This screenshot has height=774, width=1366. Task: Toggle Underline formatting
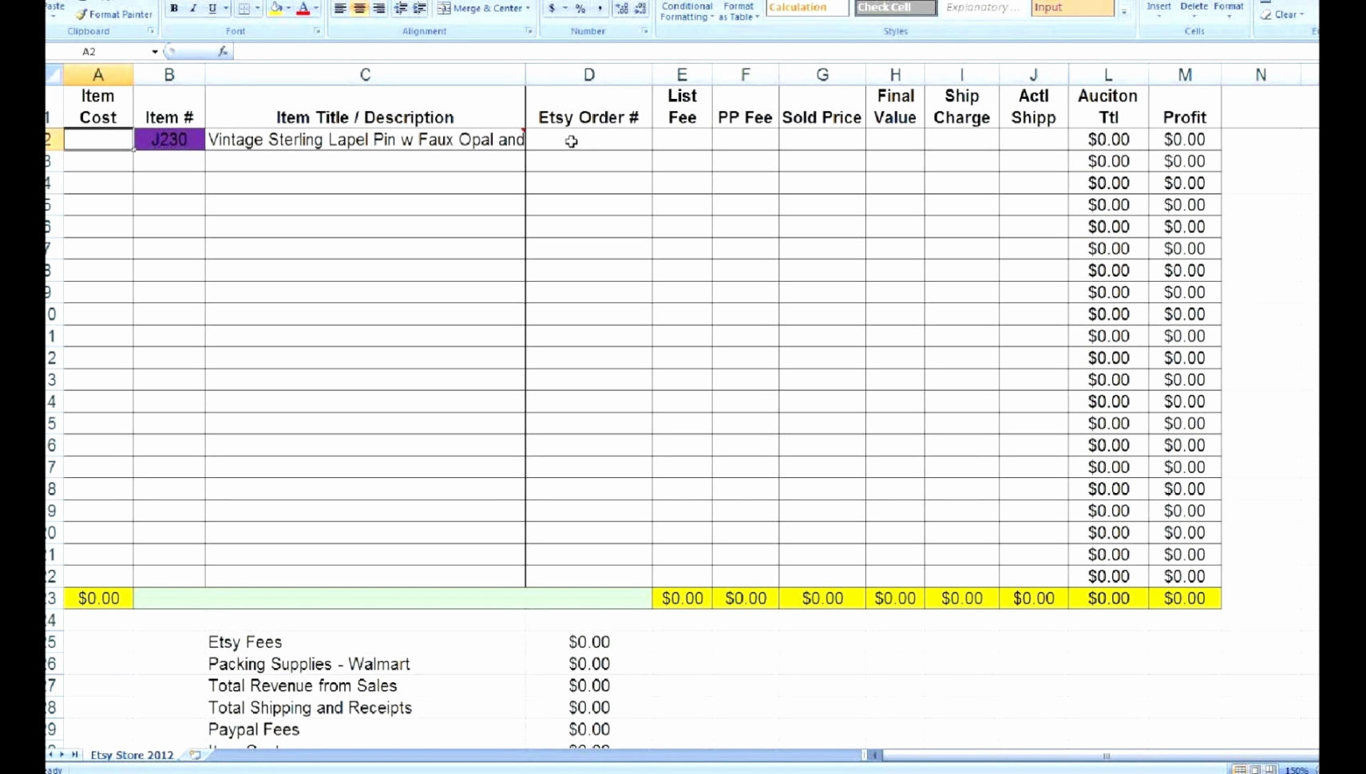coord(210,9)
